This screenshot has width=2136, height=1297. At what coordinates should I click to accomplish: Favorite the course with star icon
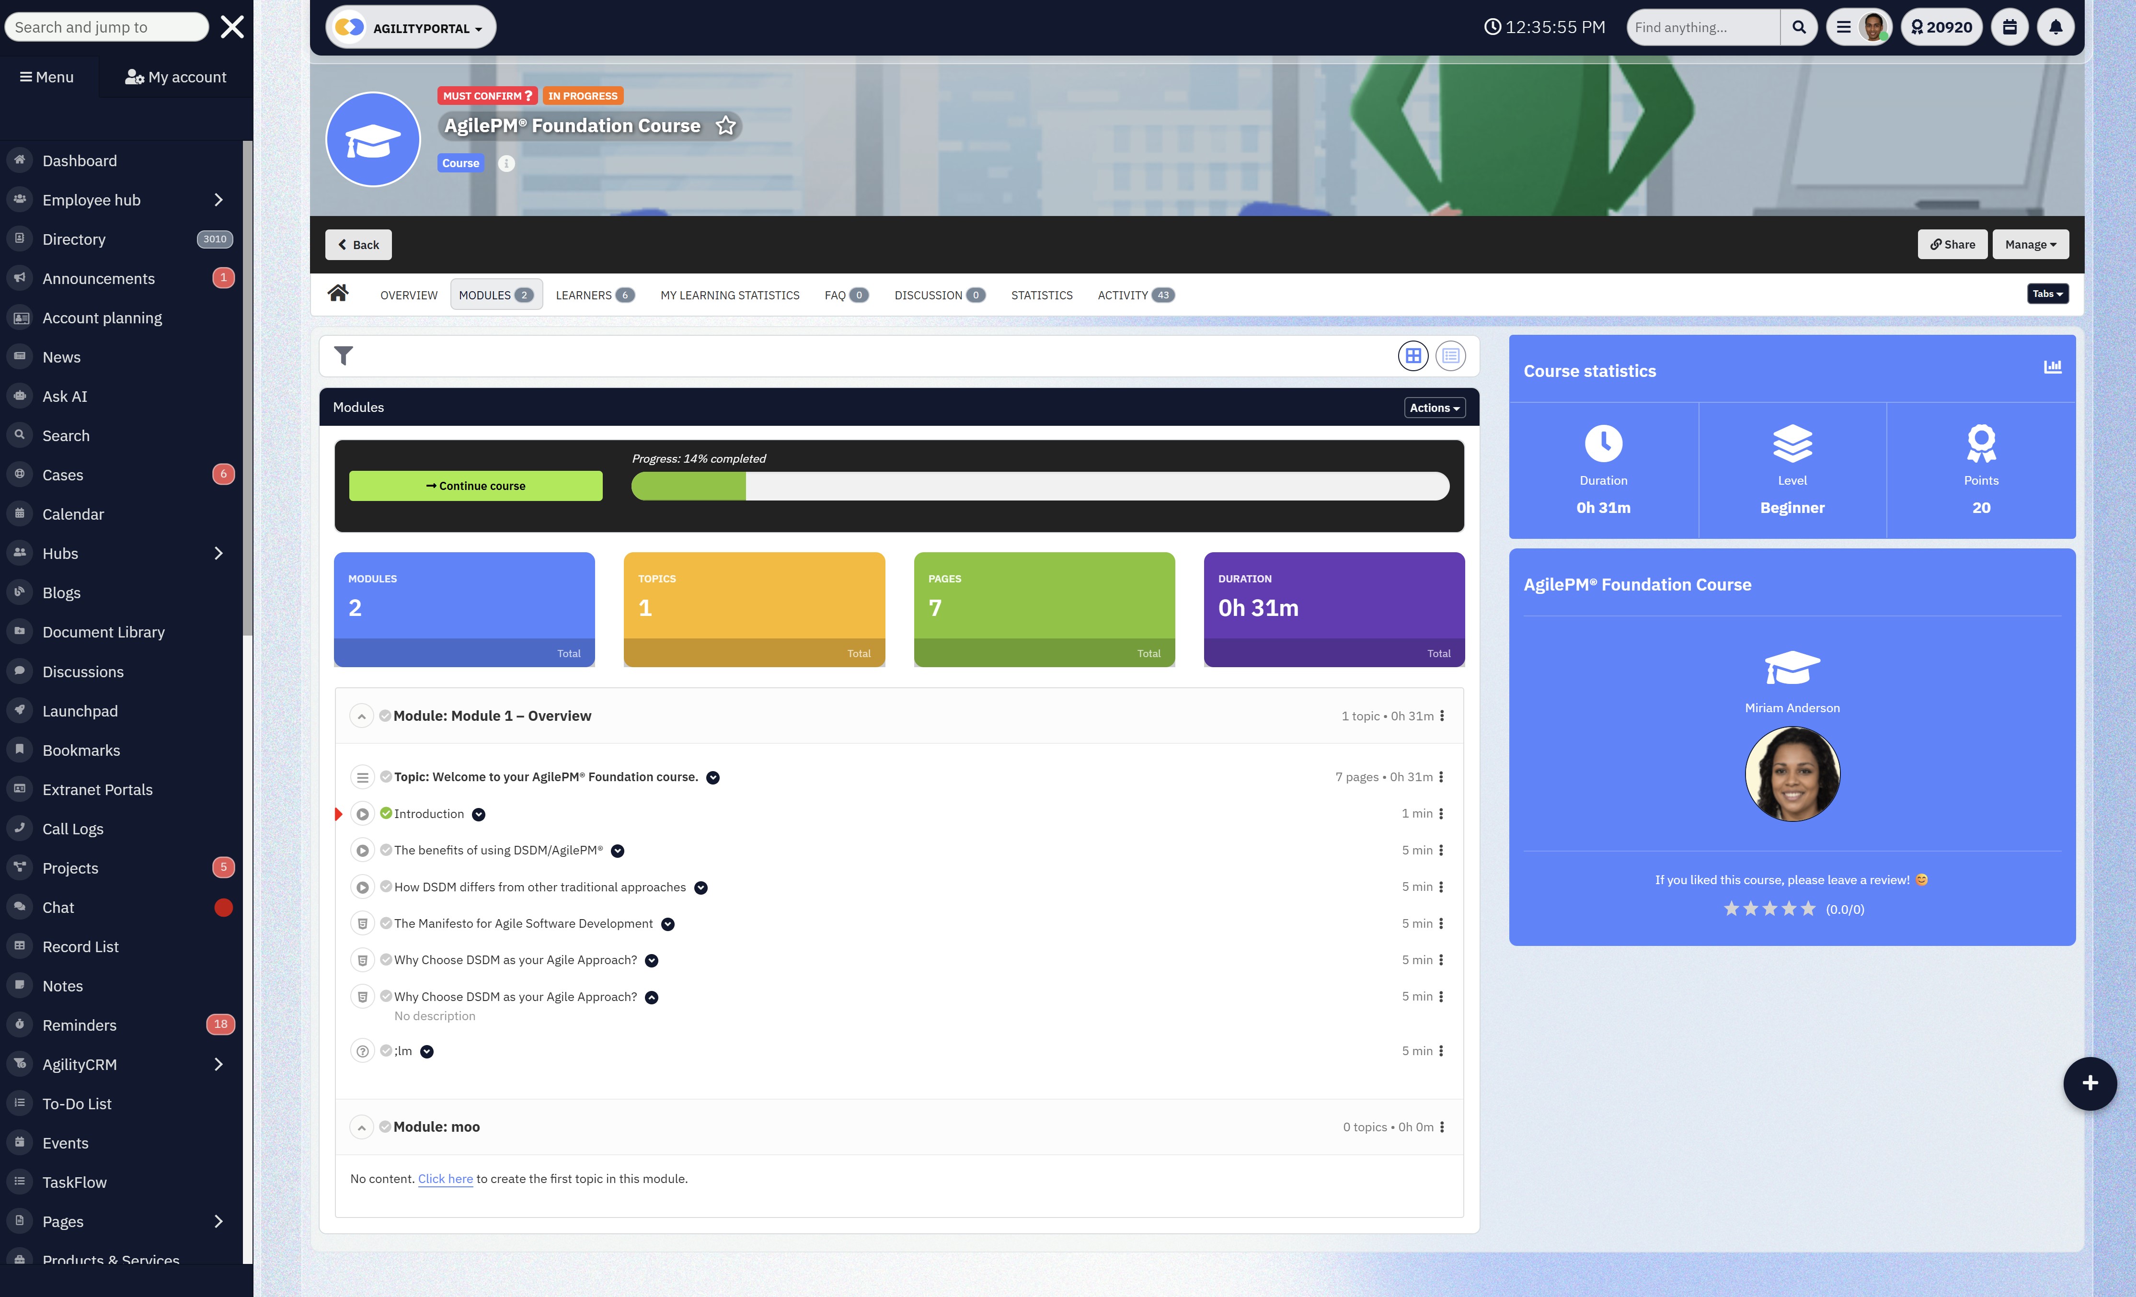tap(725, 126)
